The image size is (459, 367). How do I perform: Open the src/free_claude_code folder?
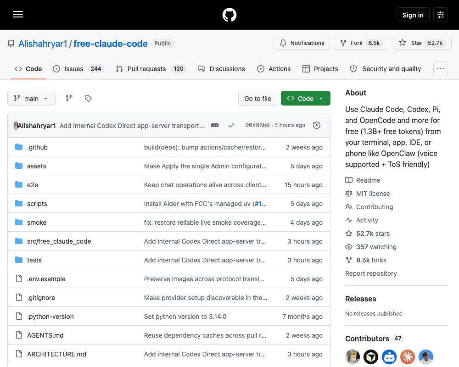click(x=59, y=241)
